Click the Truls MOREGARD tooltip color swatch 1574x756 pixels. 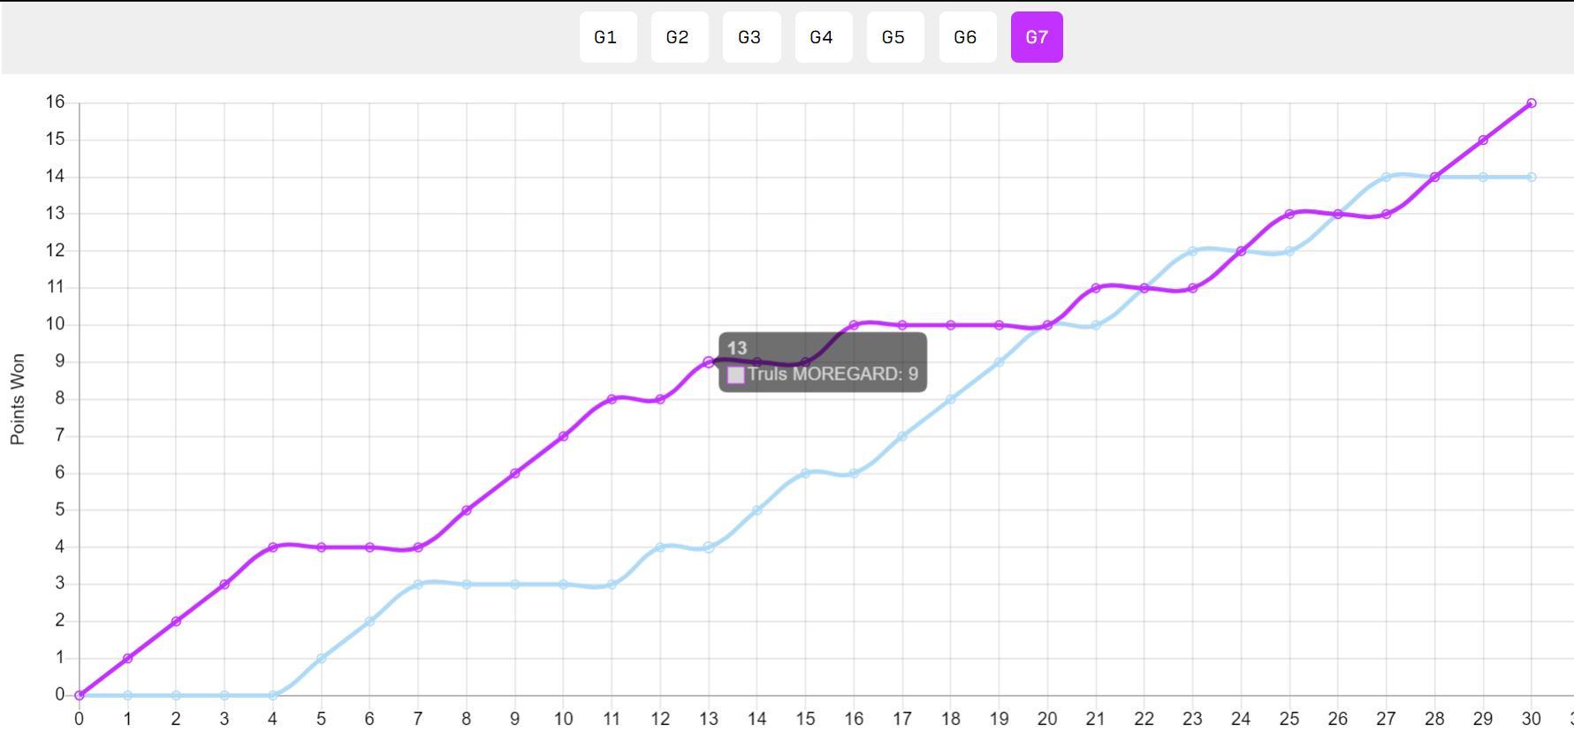pyautogui.click(x=736, y=375)
